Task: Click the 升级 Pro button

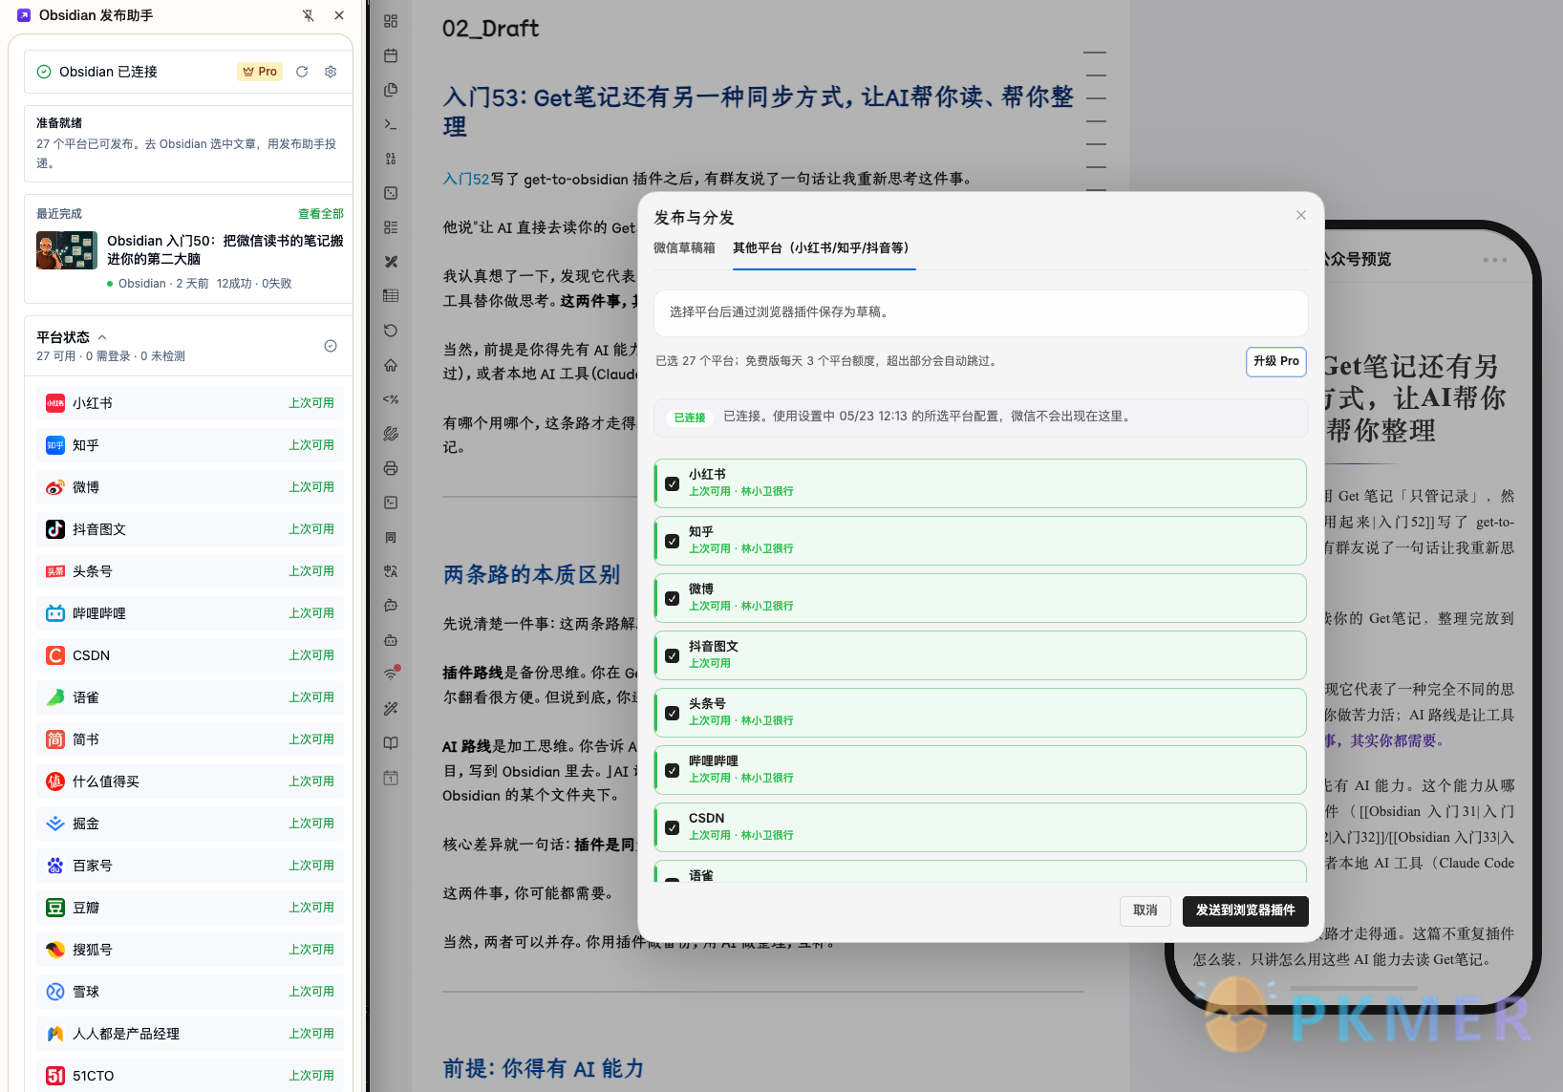Action: [1276, 361]
